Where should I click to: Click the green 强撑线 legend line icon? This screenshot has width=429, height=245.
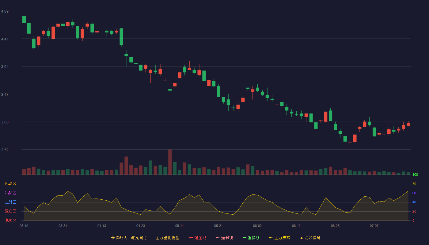244,238
